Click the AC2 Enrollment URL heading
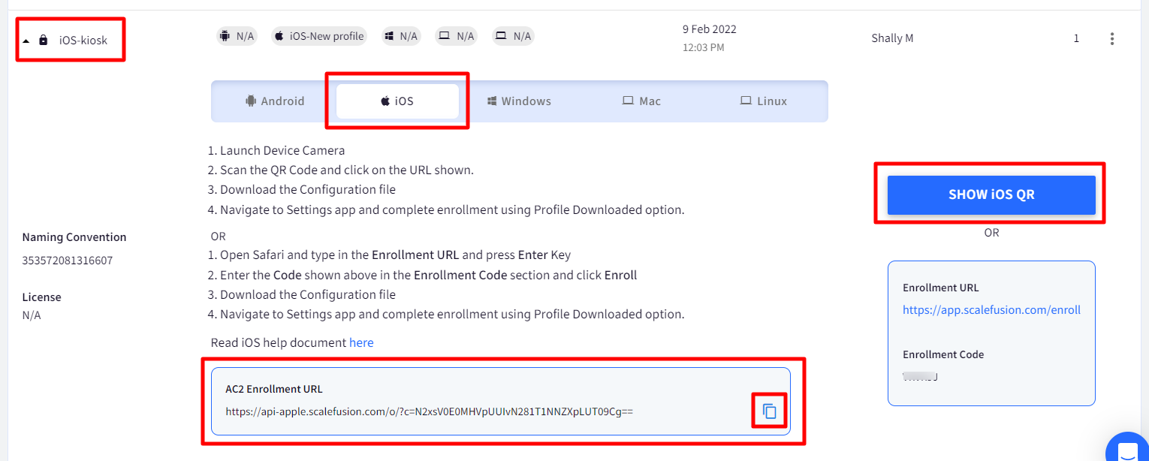Viewport: 1149px width, 461px height. click(274, 389)
